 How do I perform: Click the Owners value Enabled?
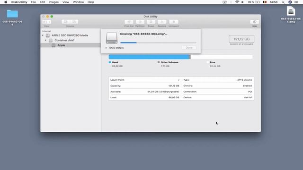point(247,86)
